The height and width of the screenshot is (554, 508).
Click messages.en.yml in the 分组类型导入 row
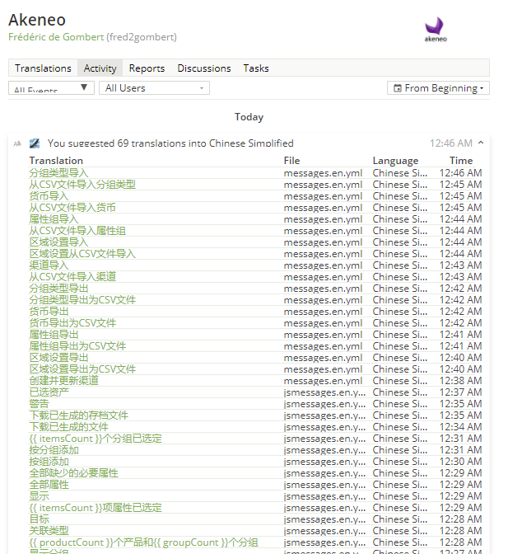click(323, 173)
